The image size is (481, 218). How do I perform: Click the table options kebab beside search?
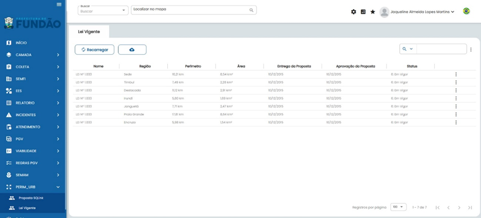[x=471, y=50]
